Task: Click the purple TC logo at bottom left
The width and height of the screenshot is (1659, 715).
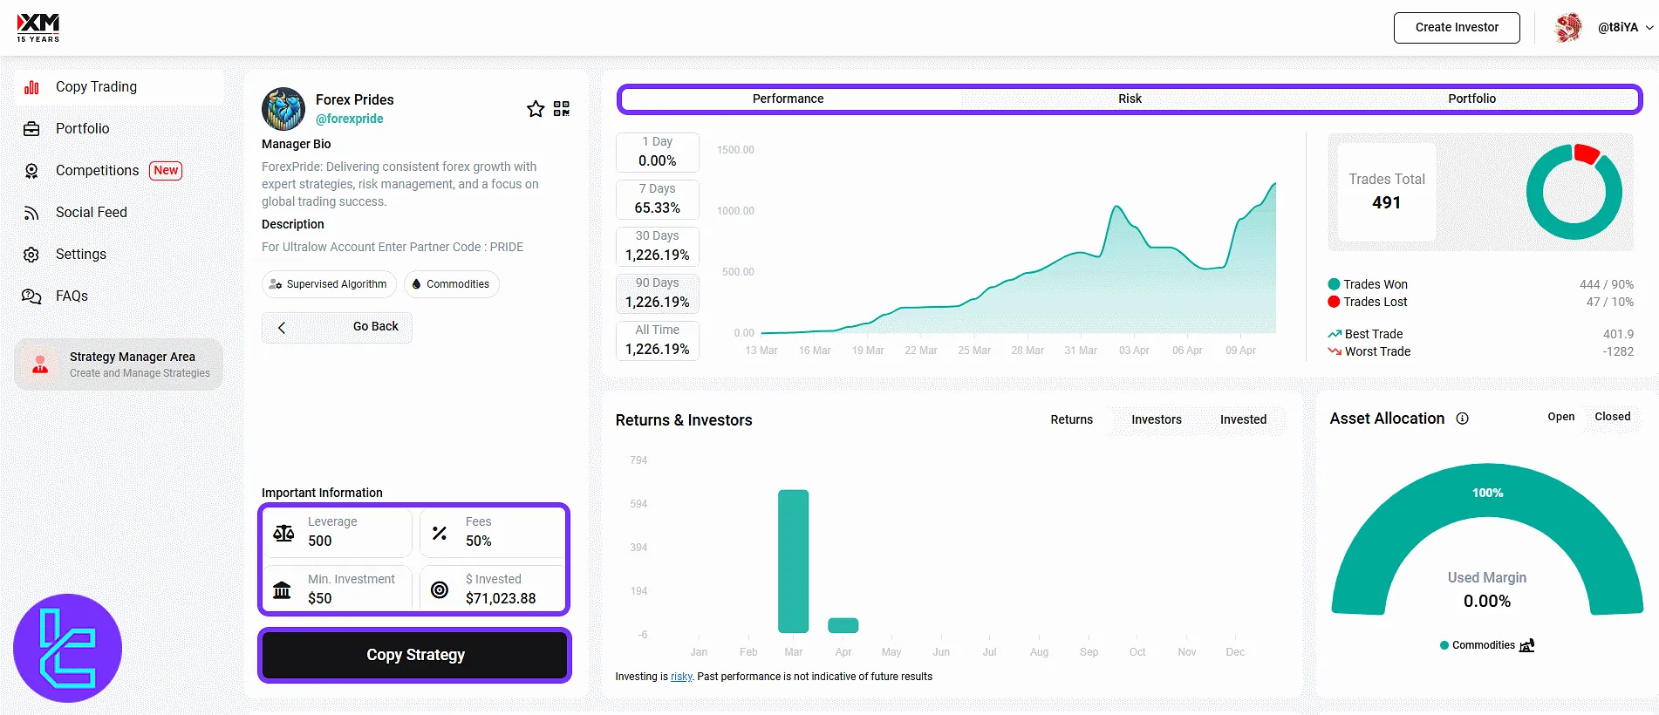Action: click(x=67, y=648)
